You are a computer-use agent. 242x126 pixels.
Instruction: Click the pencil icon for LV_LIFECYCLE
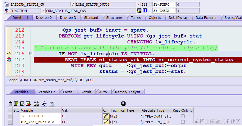pos(106,116)
